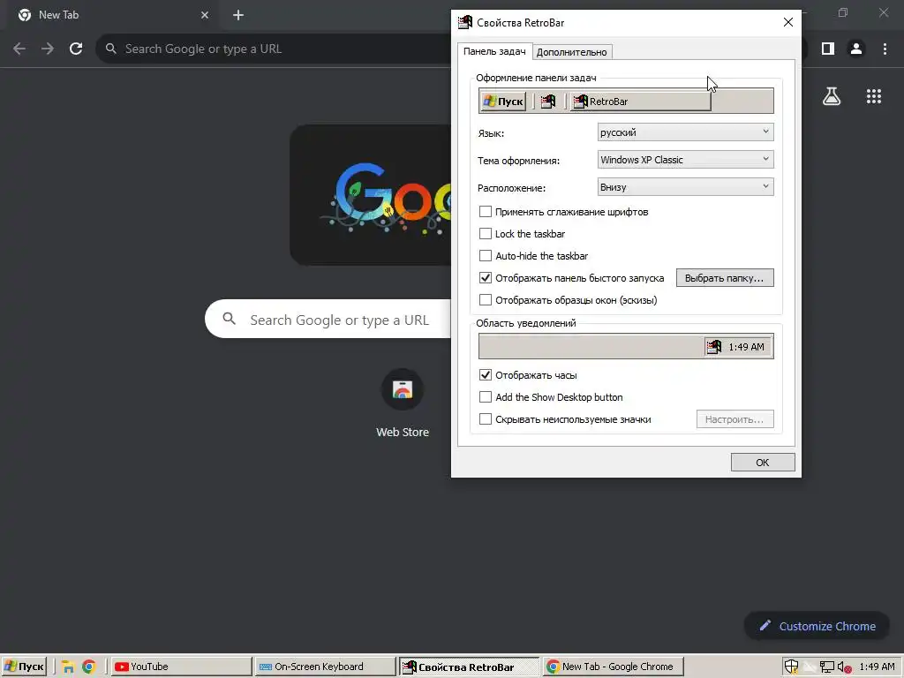Close the Свойства RetroBar dialog
Image resolution: width=904 pixels, height=678 pixels.
click(x=788, y=22)
